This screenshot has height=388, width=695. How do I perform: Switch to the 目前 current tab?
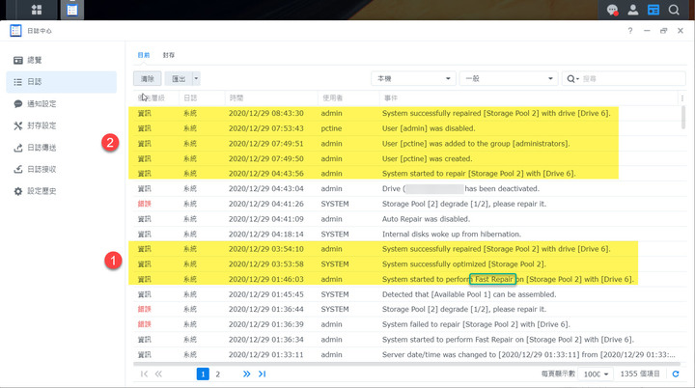click(x=144, y=55)
